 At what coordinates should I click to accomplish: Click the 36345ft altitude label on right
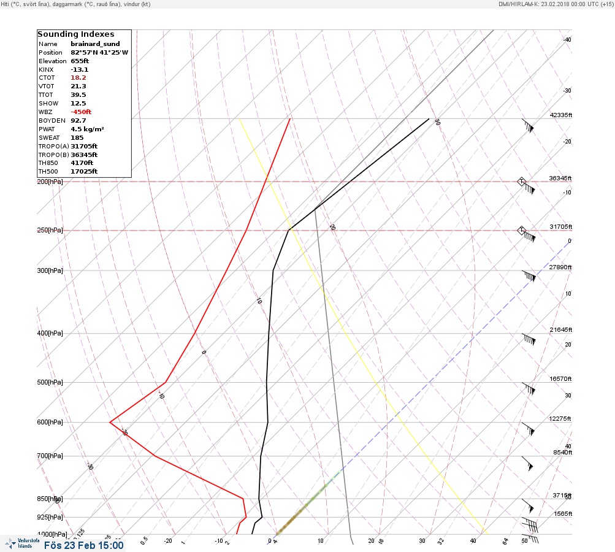click(560, 178)
